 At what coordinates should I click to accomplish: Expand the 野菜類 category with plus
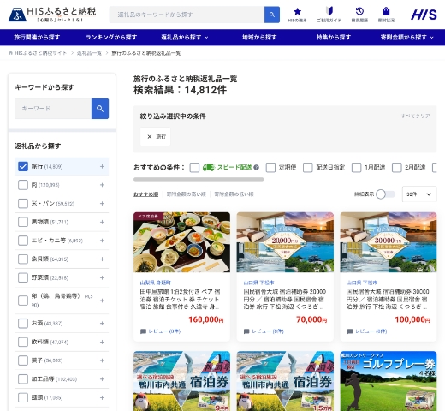(102, 277)
